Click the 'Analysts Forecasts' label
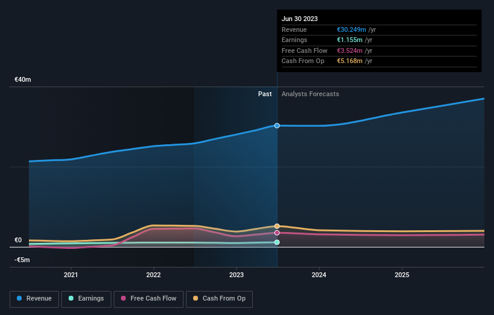 (310, 94)
